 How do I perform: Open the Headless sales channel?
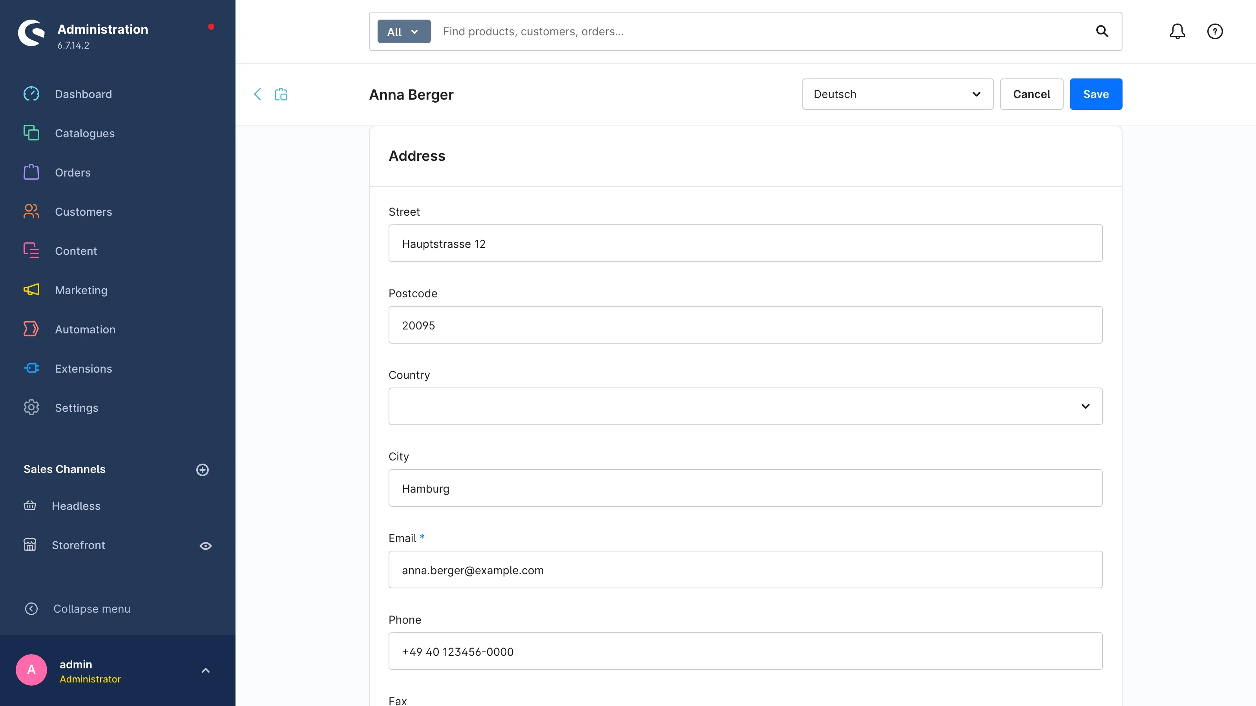coord(76,506)
